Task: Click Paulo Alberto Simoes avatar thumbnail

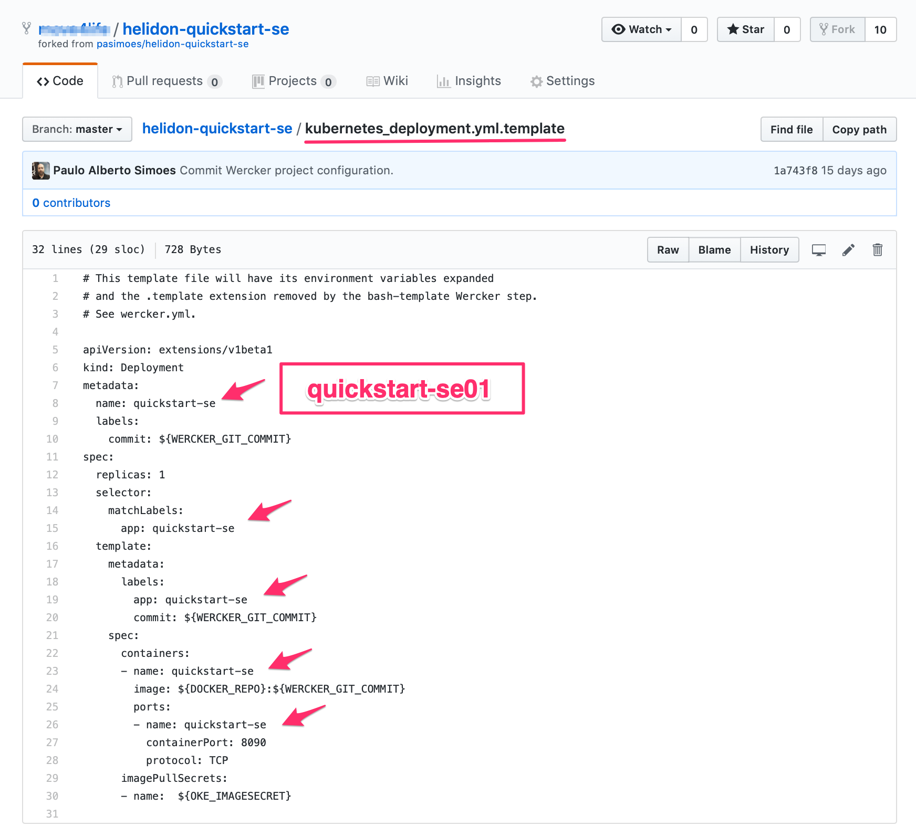Action: pyautogui.click(x=41, y=171)
